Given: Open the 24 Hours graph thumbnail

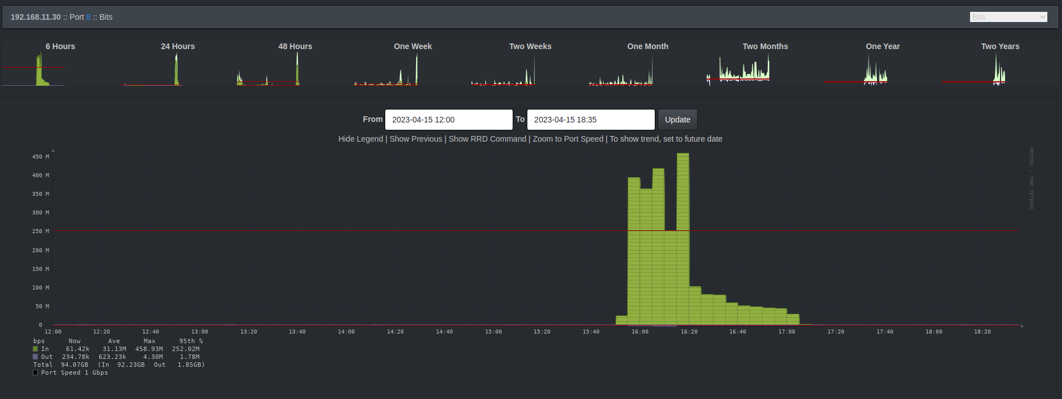Looking at the screenshot, I should pyautogui.click(x=152, y=70).
